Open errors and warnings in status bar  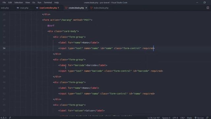3,118
